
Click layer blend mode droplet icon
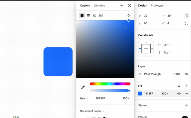coord(140,74)
